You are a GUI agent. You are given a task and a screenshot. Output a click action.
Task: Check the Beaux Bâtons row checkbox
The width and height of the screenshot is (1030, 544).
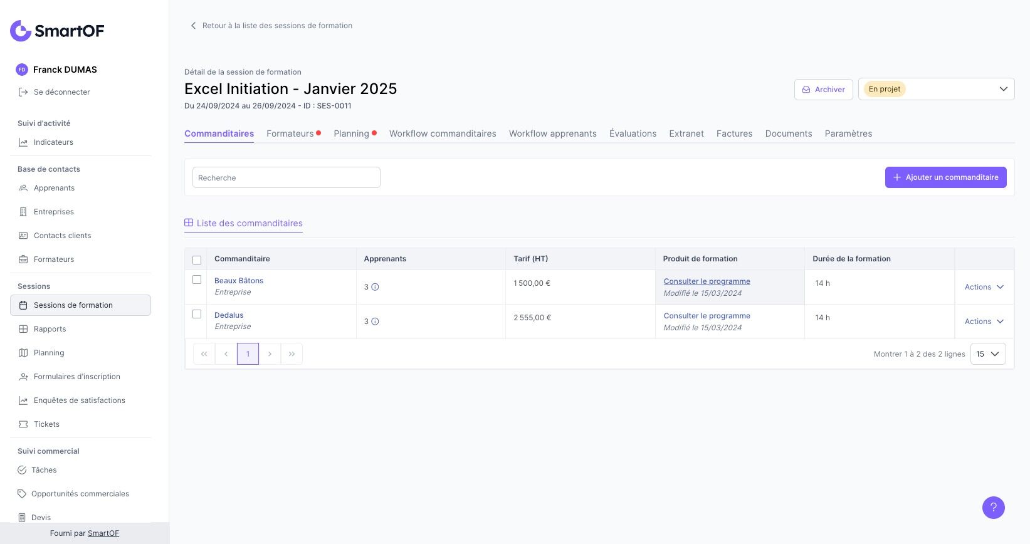click(x=197, y=280)
